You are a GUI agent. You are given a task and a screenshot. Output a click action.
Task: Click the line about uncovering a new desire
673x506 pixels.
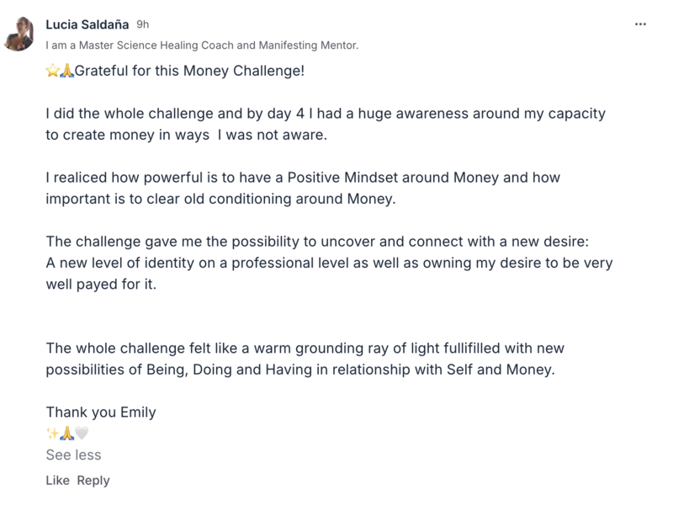(317, 242)
